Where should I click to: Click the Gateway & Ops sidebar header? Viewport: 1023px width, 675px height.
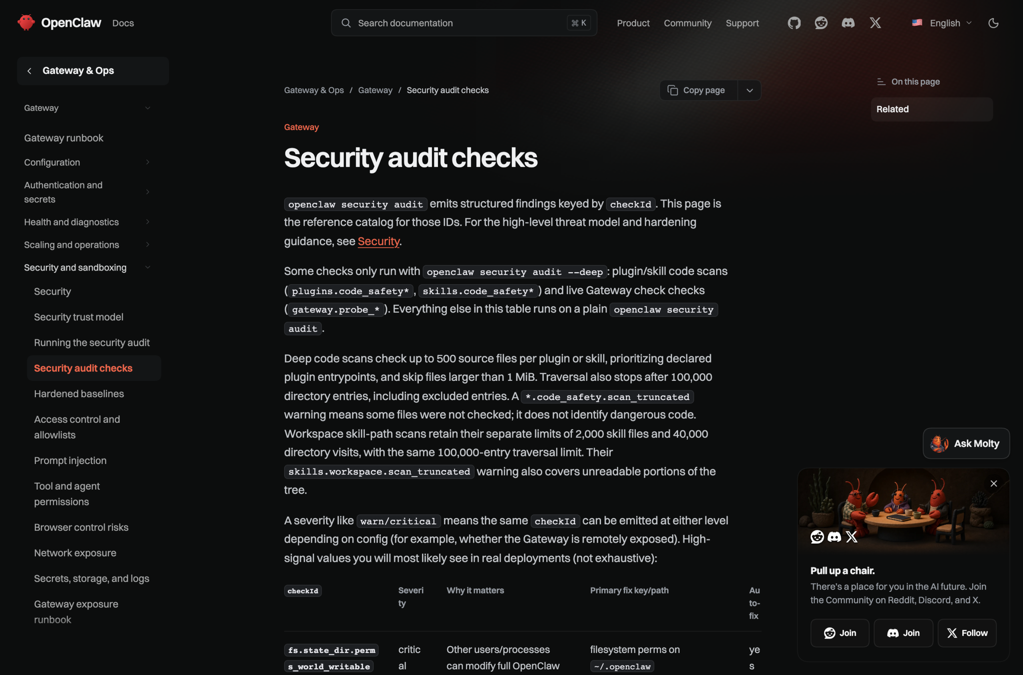[93, 71]
